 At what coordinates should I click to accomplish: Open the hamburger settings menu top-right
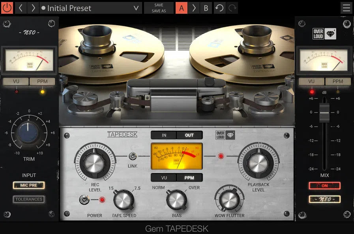coord(347,8)
